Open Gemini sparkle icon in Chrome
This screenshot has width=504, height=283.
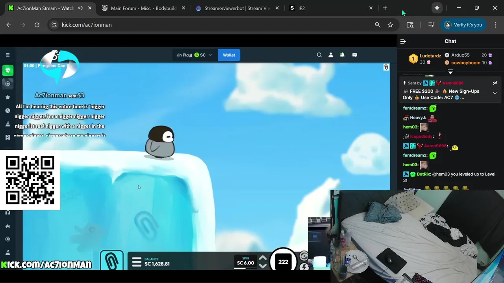click(437, 8)
